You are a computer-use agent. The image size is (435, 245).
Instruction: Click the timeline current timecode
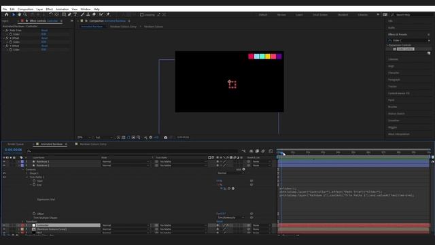[x=13, y=150]
